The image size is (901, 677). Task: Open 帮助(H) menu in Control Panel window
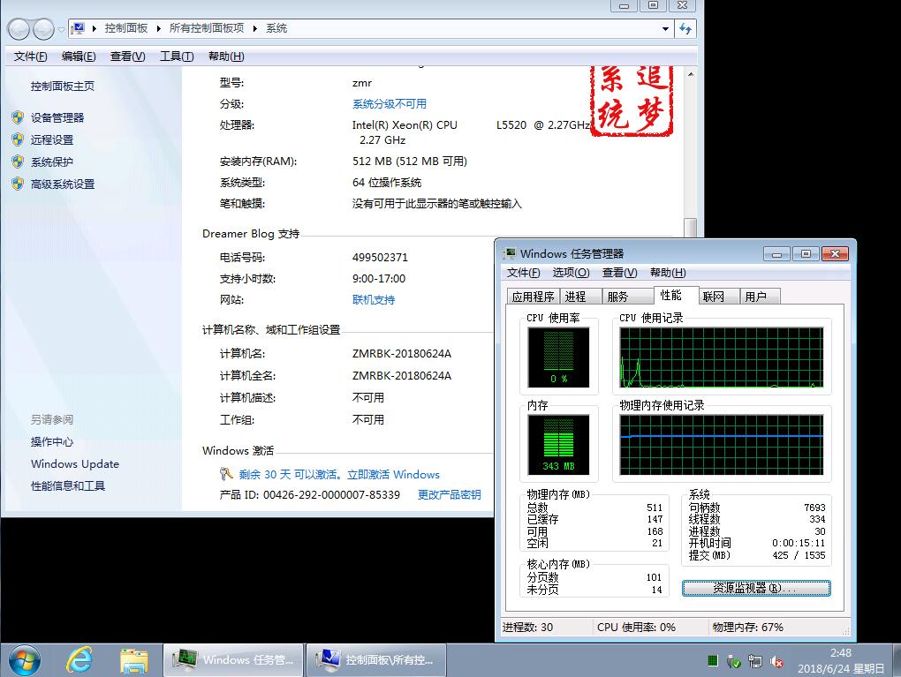point(226,56)
